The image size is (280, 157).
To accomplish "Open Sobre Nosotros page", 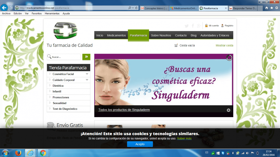I will (x=161, y=35).
